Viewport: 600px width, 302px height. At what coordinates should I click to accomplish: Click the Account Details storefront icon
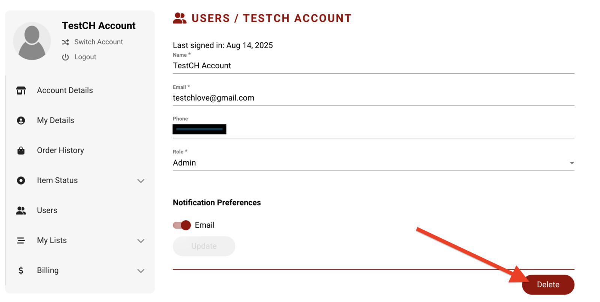(21, 90)
